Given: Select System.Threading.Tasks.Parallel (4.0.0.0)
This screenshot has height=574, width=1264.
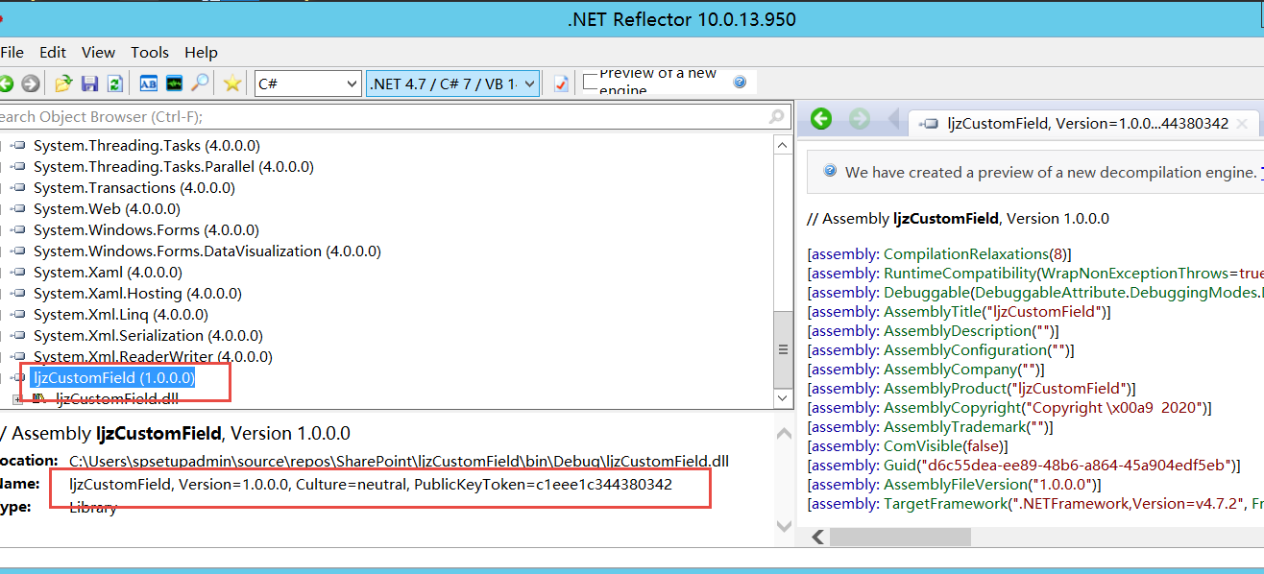Looking at the screenshot, I should pos(173,167).
